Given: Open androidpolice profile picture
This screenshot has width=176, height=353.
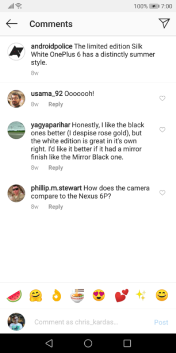Looking at the screenshot, I should (16, 52).
